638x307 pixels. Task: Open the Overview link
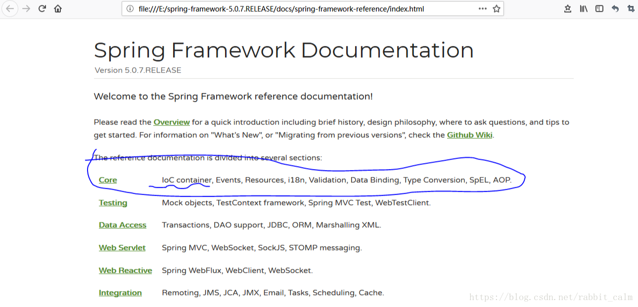172,122
